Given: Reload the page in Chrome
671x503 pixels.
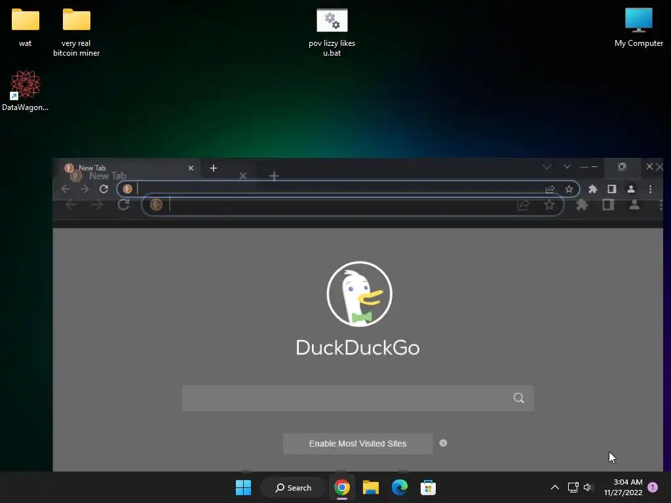Looking at the screenshot, I should point(104,189).
